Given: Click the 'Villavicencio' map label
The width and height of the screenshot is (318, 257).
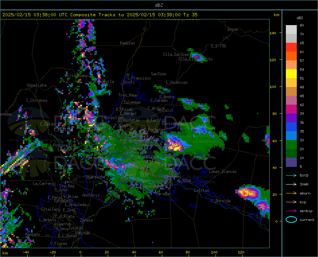Looking at the screenshot, I should pos(78,75).
